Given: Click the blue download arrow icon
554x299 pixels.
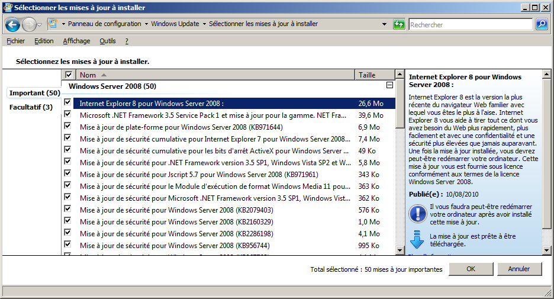Looking at the screenshot, I should 417,239.
